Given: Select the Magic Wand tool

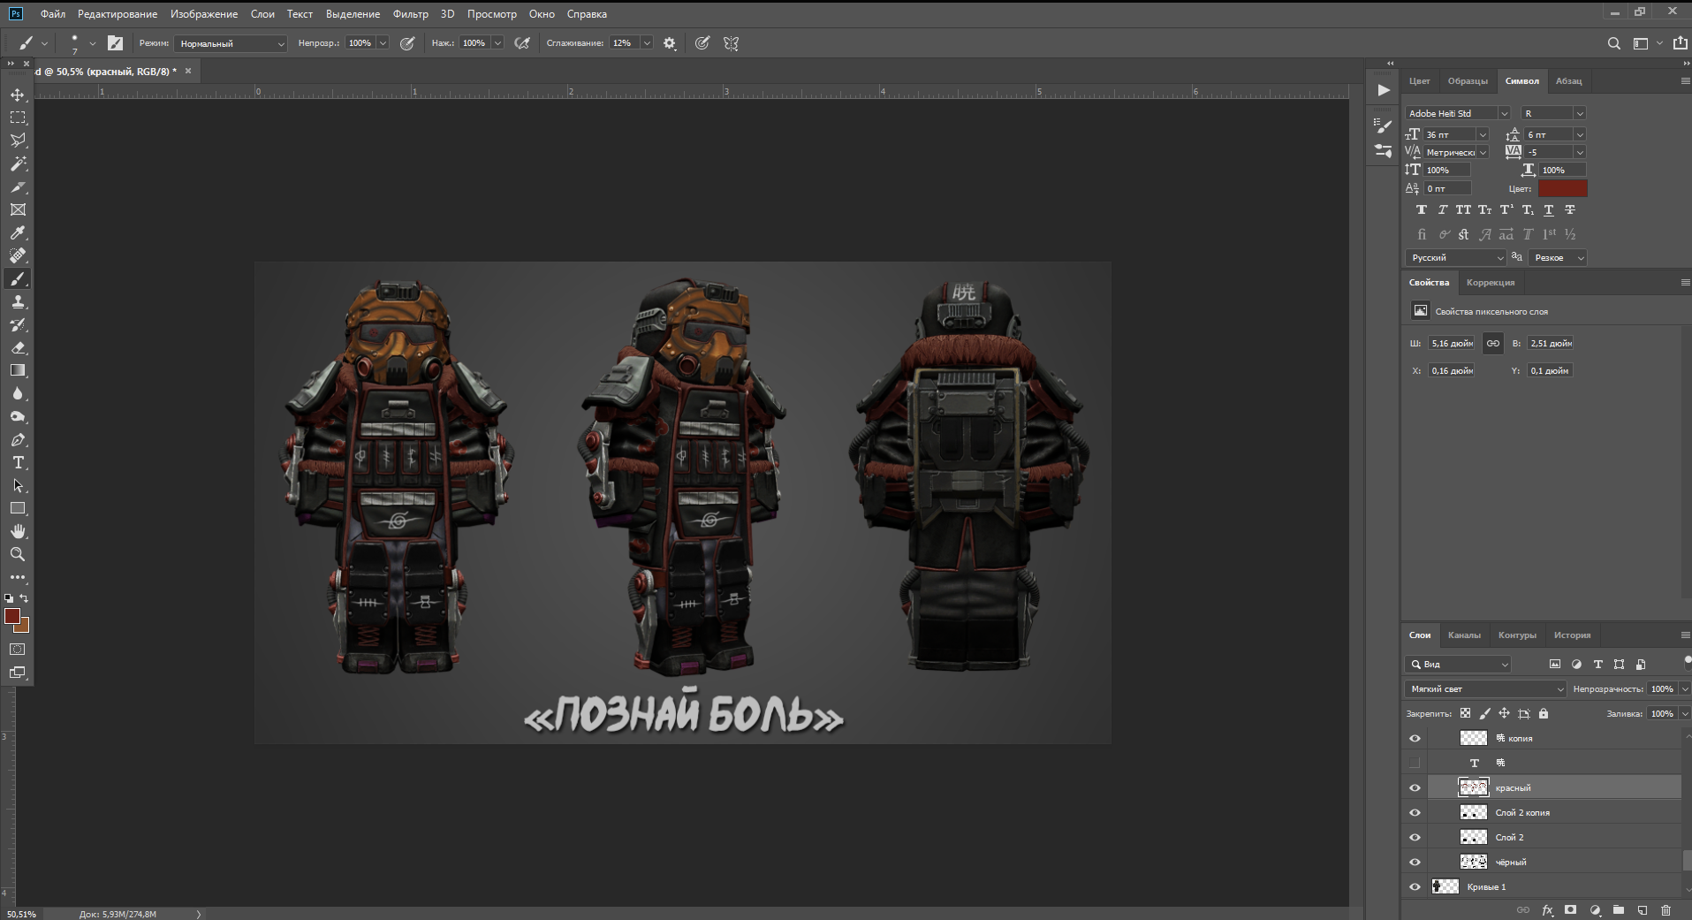Looking at the screenshot, I should (18, 163).
